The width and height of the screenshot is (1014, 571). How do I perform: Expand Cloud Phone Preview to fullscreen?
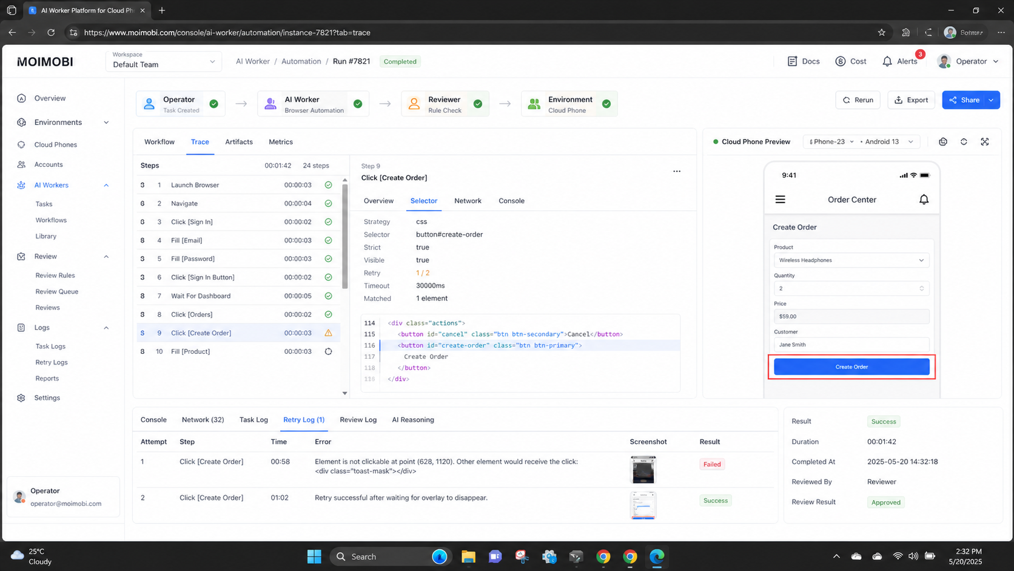click(x=985, y=141)
